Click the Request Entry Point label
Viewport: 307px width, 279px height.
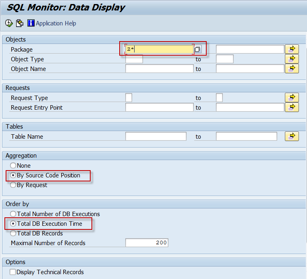(x=37, y=108)
